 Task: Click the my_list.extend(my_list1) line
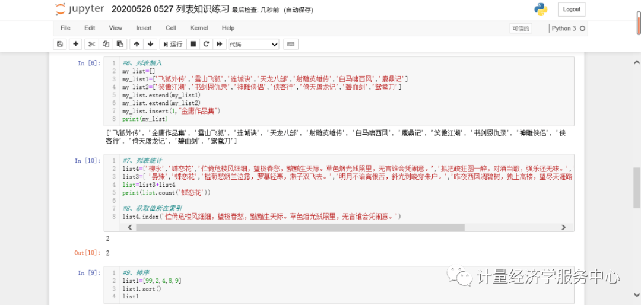[161, 95]
